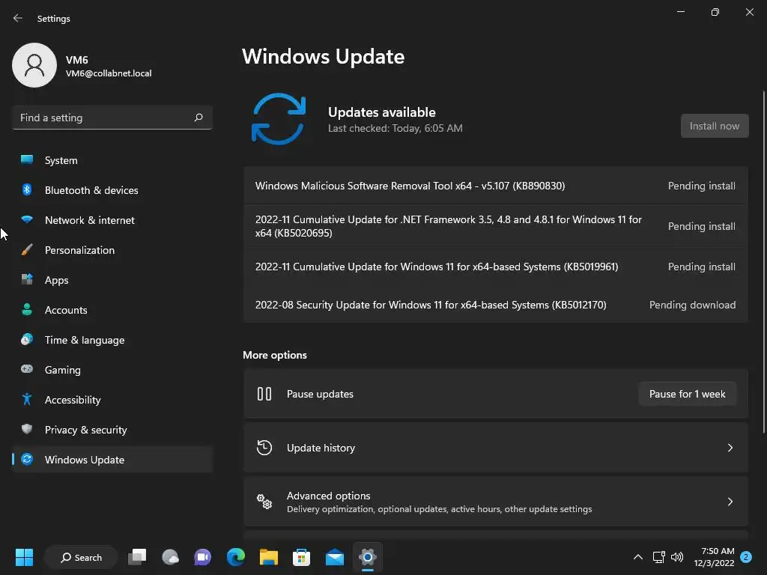The image size is (767, 575).
Task: Select Accounts in the sidebar
Action: 112,309
